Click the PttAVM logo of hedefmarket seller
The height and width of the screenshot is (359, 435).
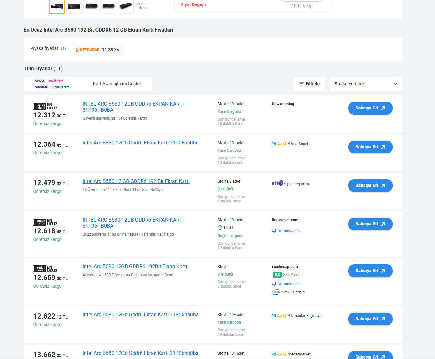tap(279, 354)
